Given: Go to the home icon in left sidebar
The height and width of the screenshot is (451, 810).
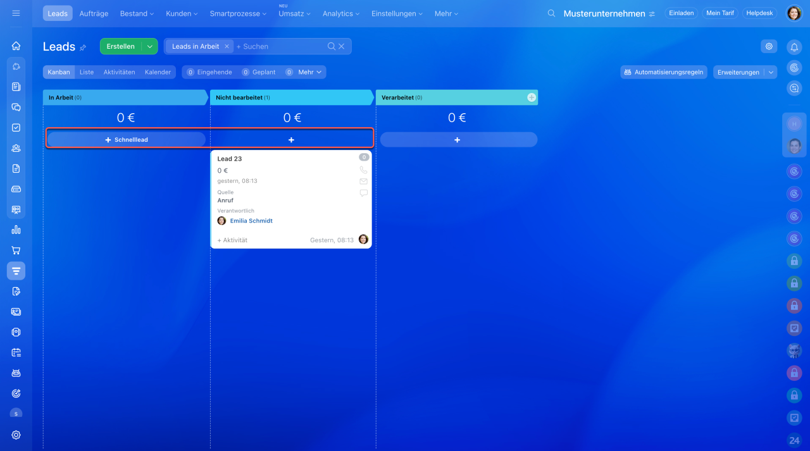Looking at the screenshot, I should (x=16, y=46).
